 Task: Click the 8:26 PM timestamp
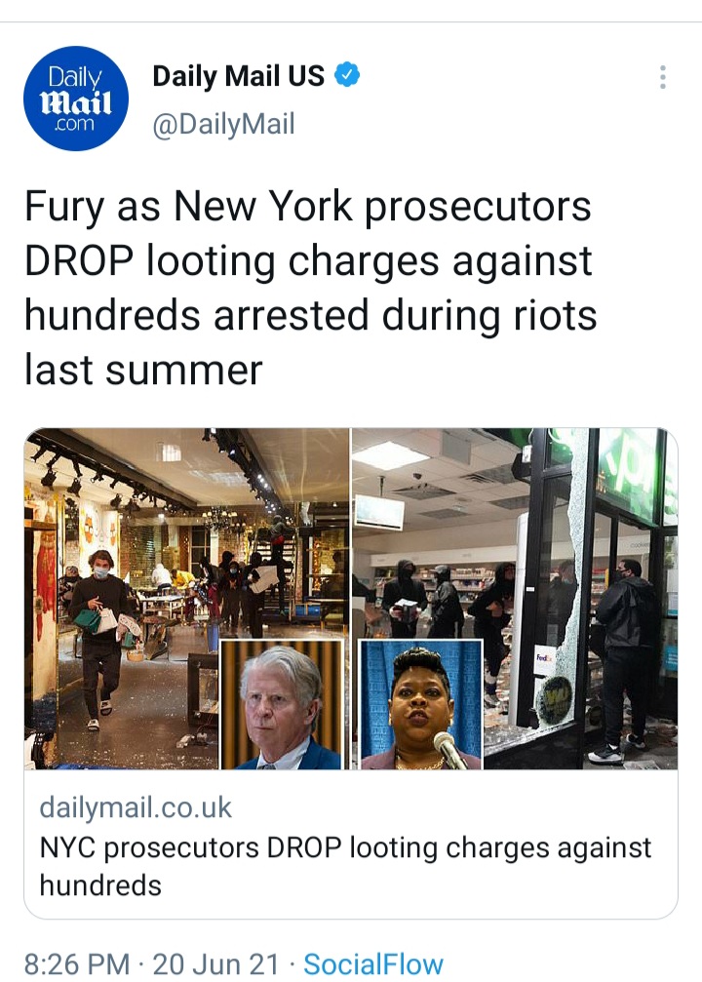tap(76, 963)
